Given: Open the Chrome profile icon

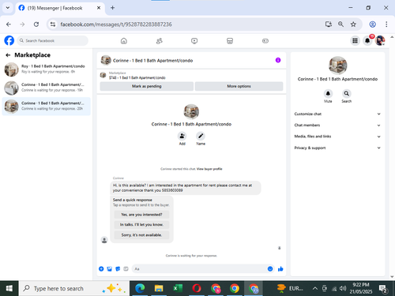Looking at the screenshot, I should [x=372, y=24].
